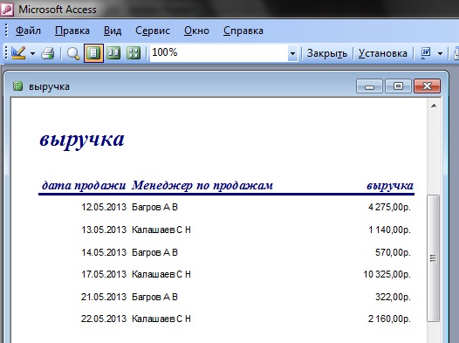Screen dimensions: 459x343
Task: Toggle the one page view button
Action: (x=93, y=53)
